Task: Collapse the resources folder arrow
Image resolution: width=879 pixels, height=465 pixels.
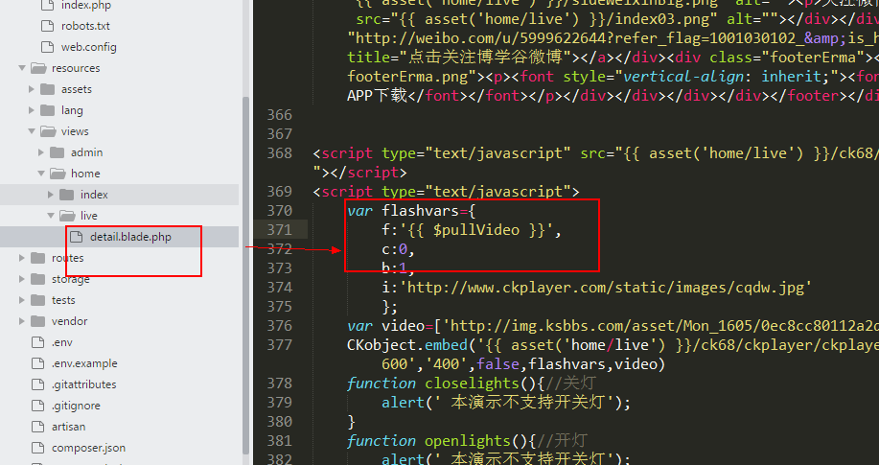Action: [21, 68]
